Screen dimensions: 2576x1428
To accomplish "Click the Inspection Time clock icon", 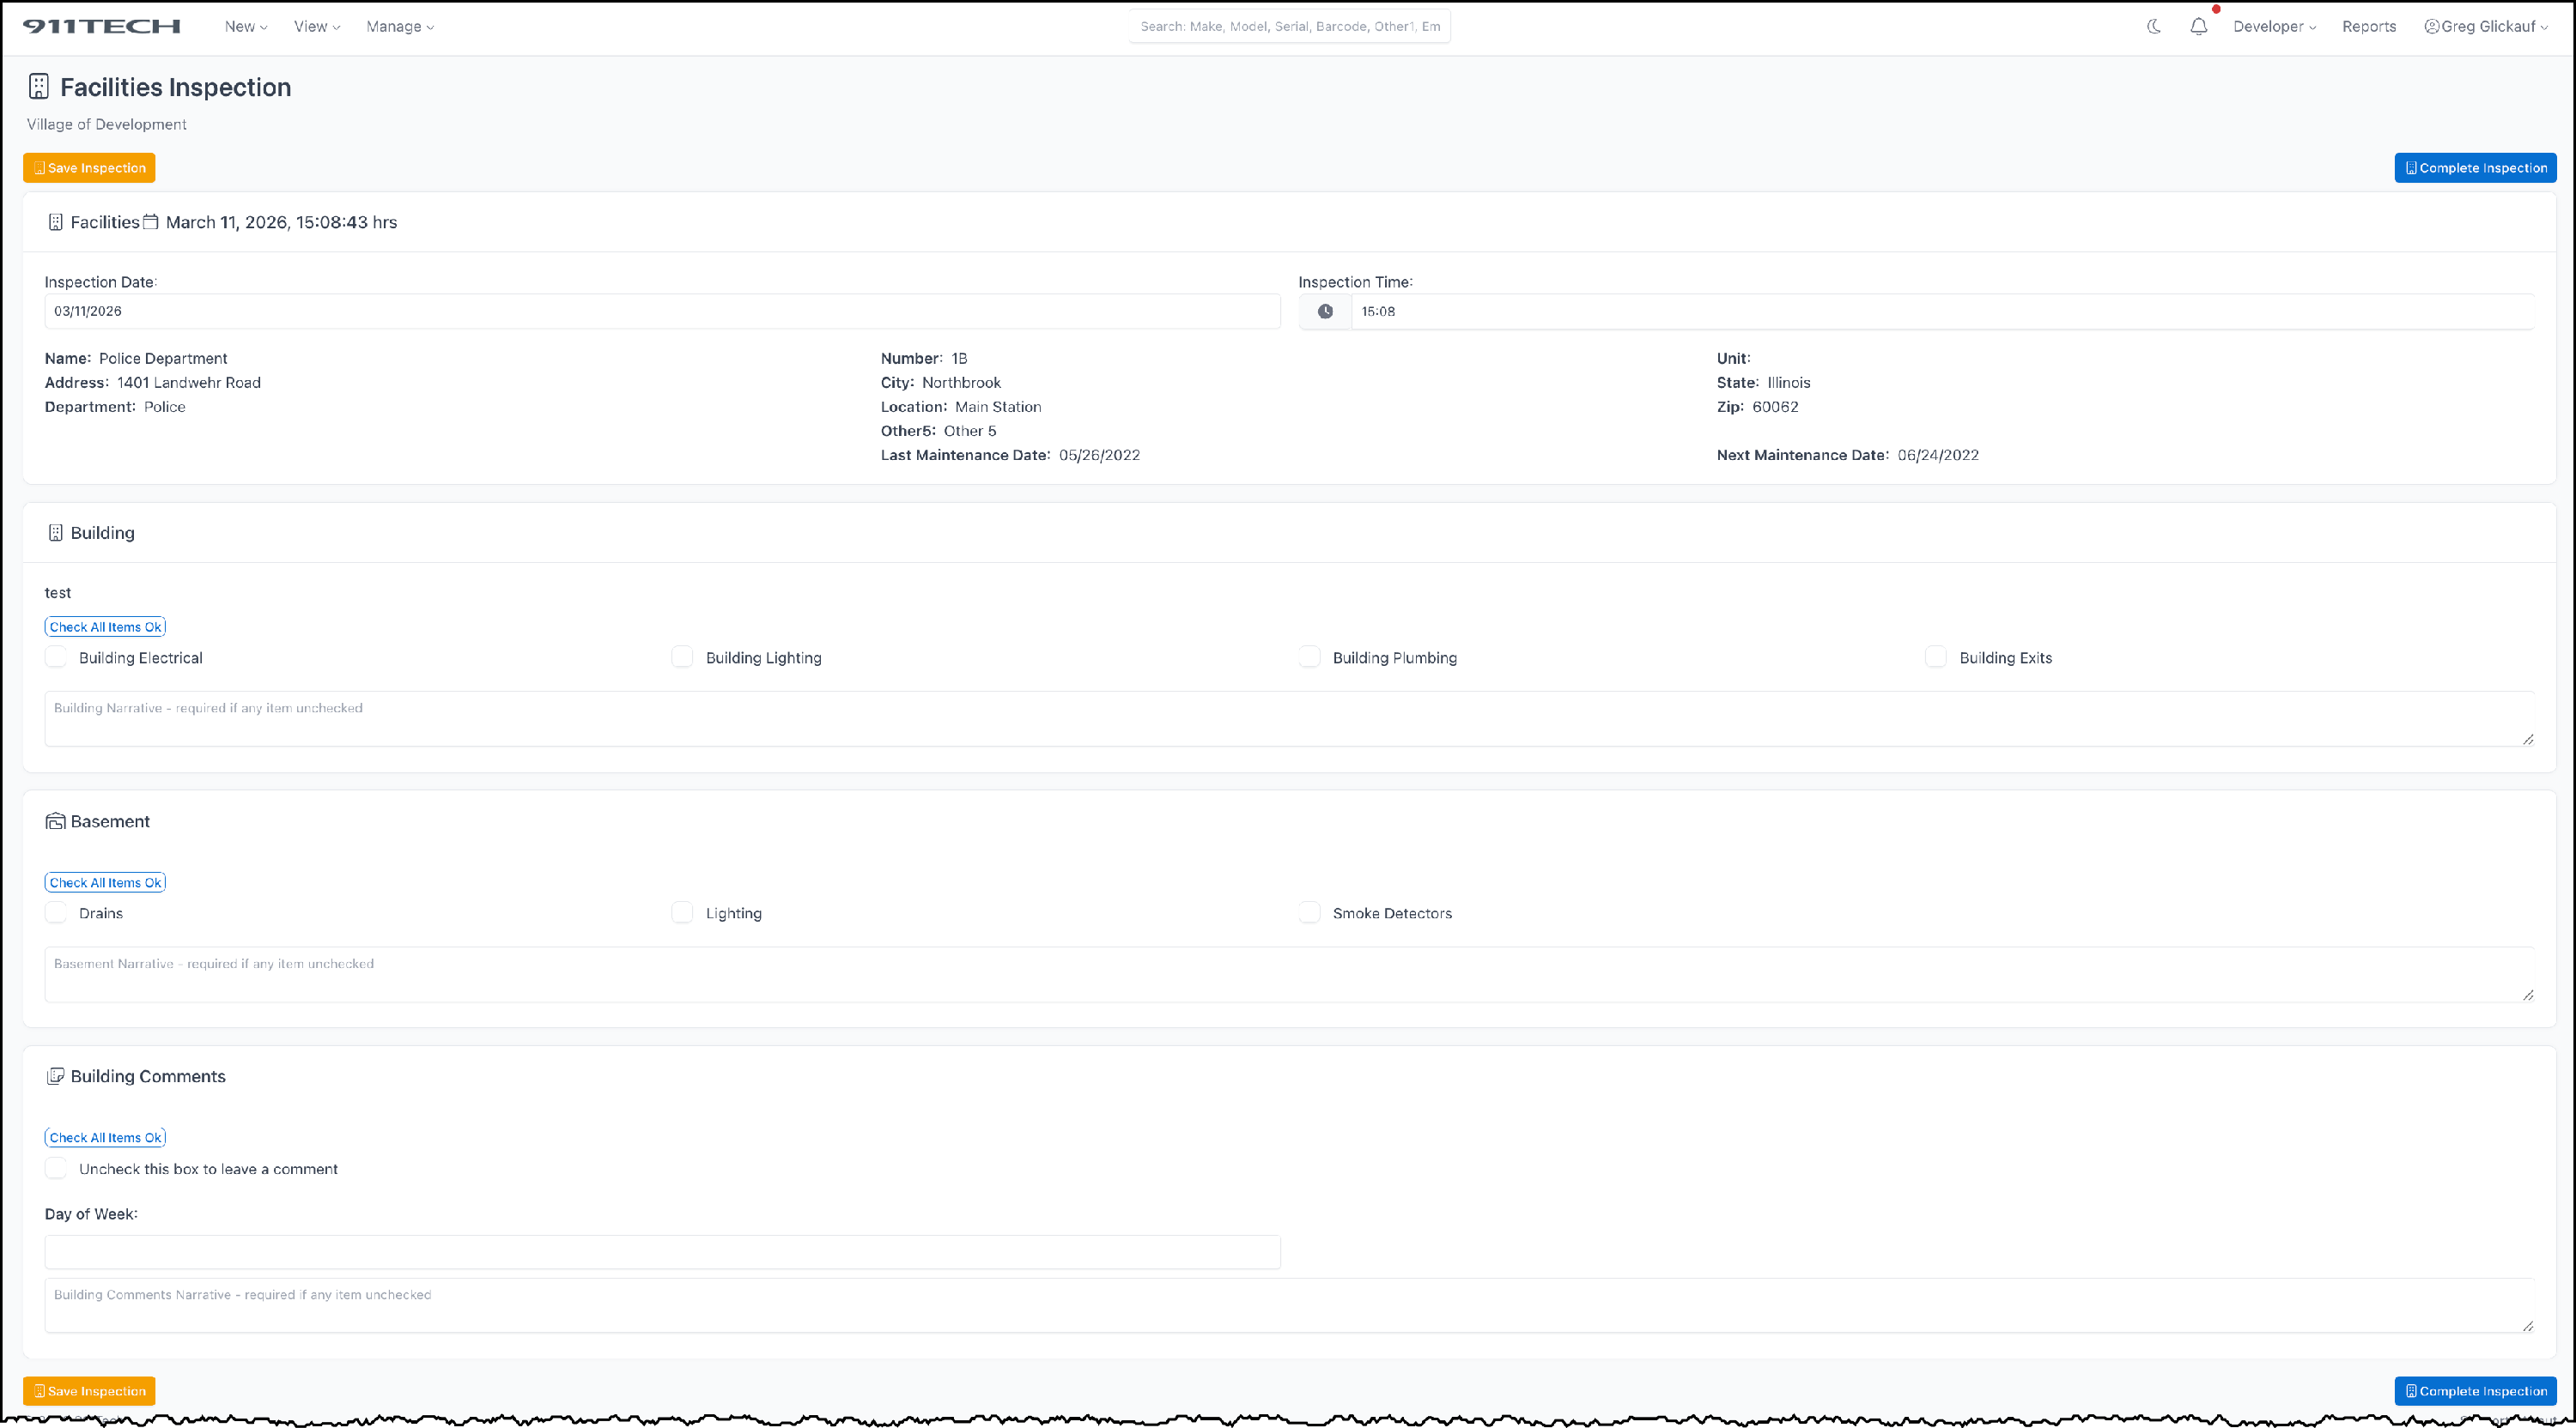I will [1325, 312].
